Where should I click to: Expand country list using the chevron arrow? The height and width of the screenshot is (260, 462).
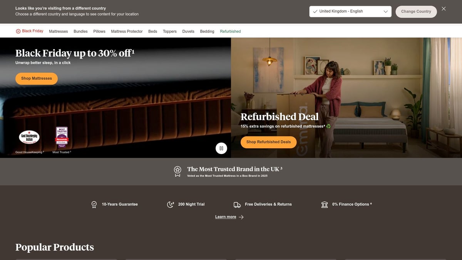click(x=385, y=12)
